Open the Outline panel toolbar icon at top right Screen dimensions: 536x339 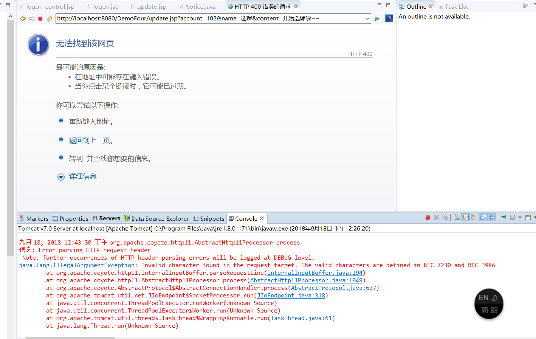click(x=525, y=6)
